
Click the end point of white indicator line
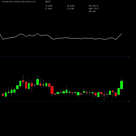[122, 34]
